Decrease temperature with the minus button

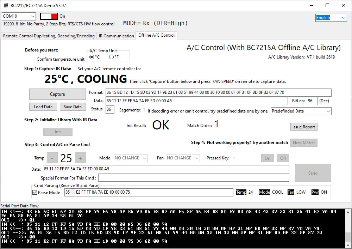[x=52, y=158]
